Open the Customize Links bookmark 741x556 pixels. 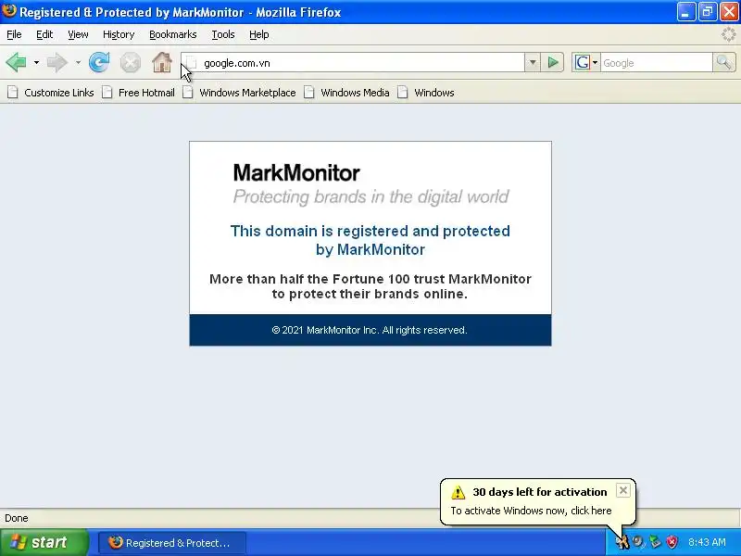point(51,93)
